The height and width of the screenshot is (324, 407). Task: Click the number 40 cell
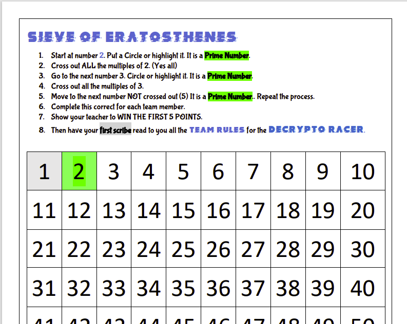[x=363, y=287]
